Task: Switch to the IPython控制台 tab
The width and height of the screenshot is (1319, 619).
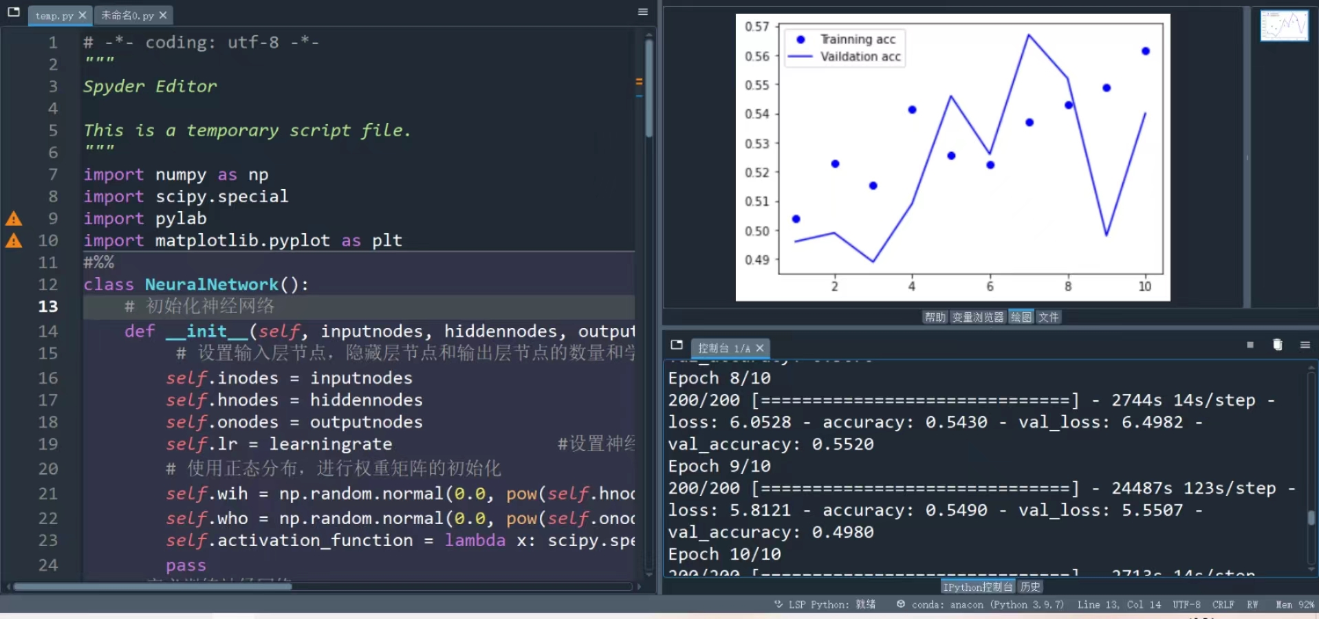Action: [x=978, y=587]
